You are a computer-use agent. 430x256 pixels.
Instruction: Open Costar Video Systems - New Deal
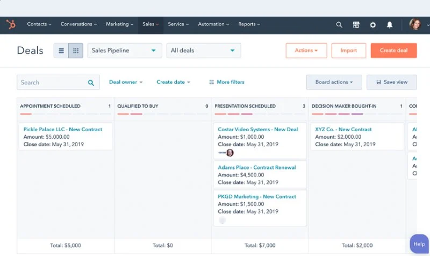(258, 130)
